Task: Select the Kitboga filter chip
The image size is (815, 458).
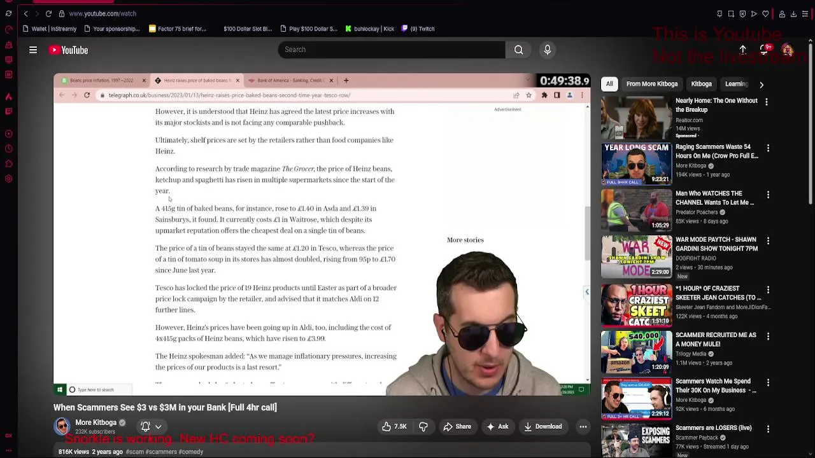Action: click(x=701, y=84)
